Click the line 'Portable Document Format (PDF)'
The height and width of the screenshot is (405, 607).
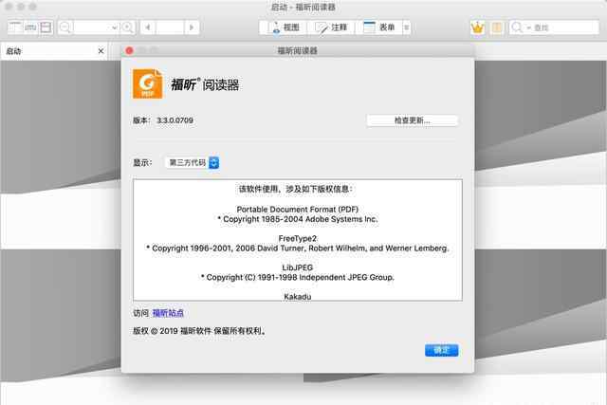tap(297, 209)
